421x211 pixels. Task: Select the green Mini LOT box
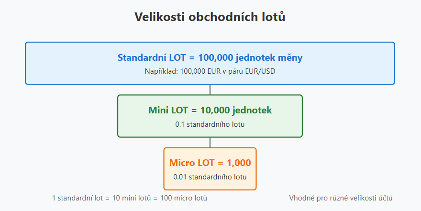pos(210,116)
